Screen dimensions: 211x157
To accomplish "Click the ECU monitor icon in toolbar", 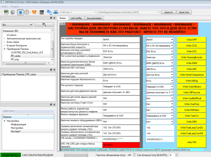I will tap(6, 12).
